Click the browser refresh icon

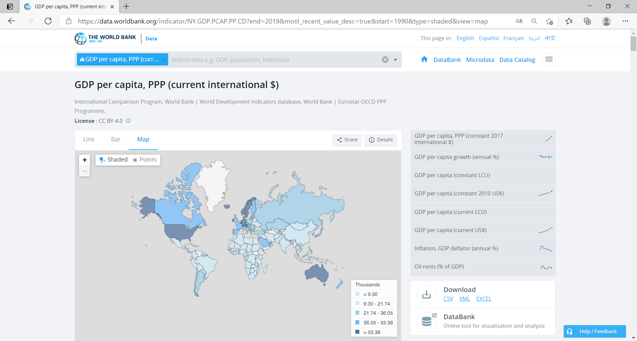48,21
